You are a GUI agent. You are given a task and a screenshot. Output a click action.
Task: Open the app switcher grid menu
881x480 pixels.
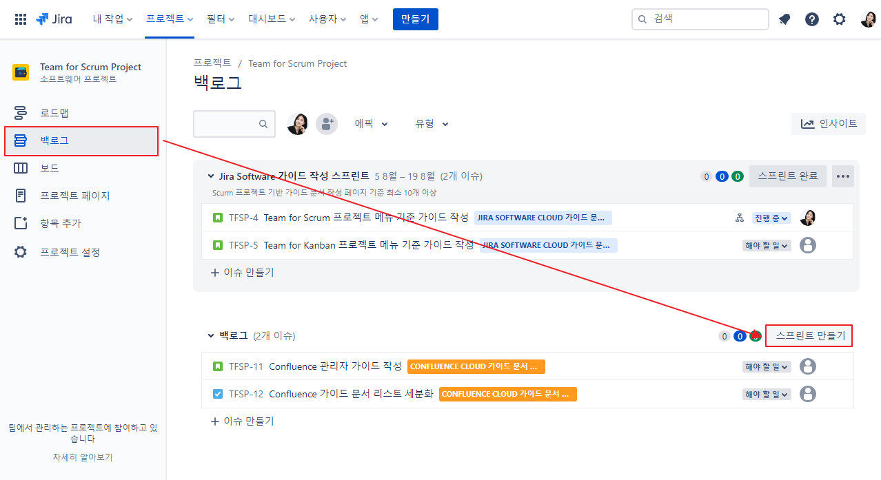21,19
